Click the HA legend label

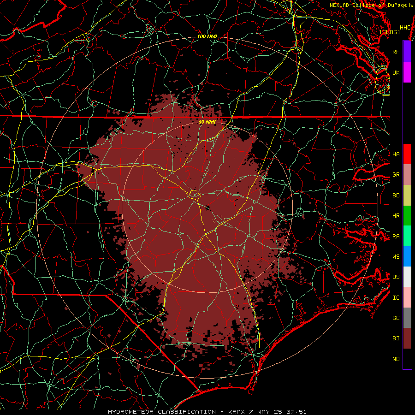tap(396, 154)
